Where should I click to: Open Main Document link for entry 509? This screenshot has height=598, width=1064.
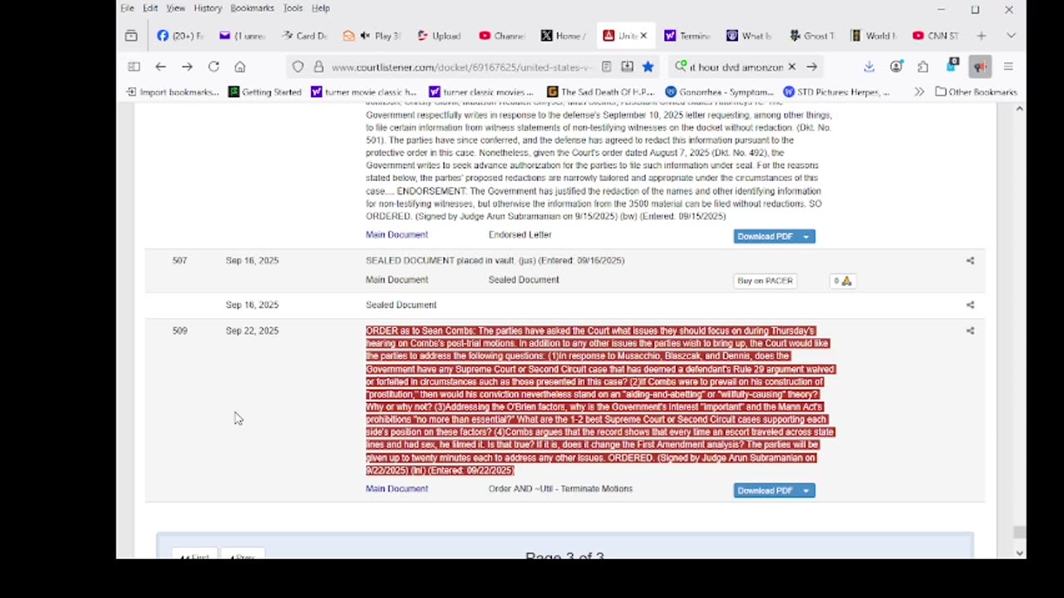pyautogui.click(x=397, y=489)
